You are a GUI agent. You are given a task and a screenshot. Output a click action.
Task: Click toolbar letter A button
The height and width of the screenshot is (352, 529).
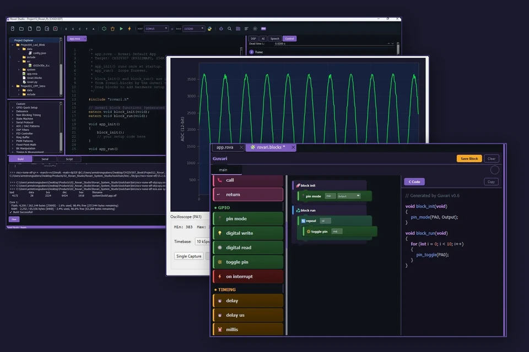(x=94, y=29)
